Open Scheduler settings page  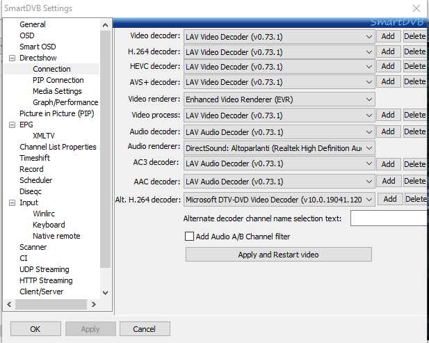pyautogui.click(x=36, y=180)
